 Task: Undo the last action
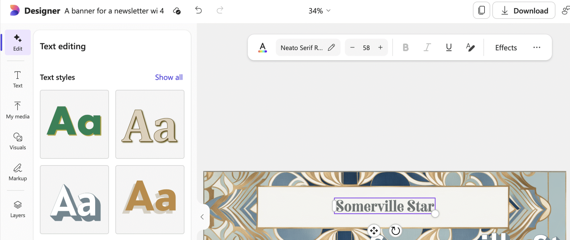[198, 11]
